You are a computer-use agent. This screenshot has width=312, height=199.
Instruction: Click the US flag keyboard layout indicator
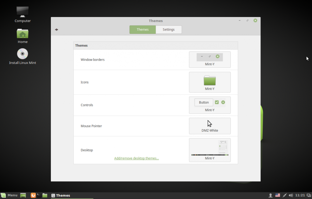pyautogui.click(x=278, y=195)
